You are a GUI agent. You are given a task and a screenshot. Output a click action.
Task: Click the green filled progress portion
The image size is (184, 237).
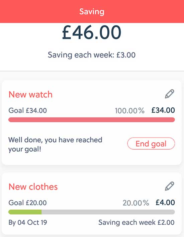point(25,212)
